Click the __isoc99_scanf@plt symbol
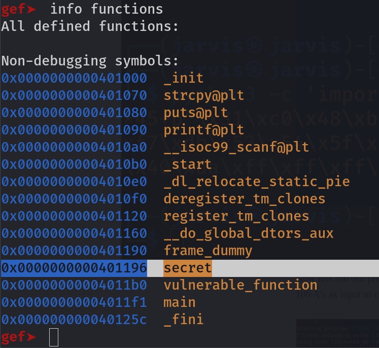Screen dimensions: 379x348 tap(236, 147)
